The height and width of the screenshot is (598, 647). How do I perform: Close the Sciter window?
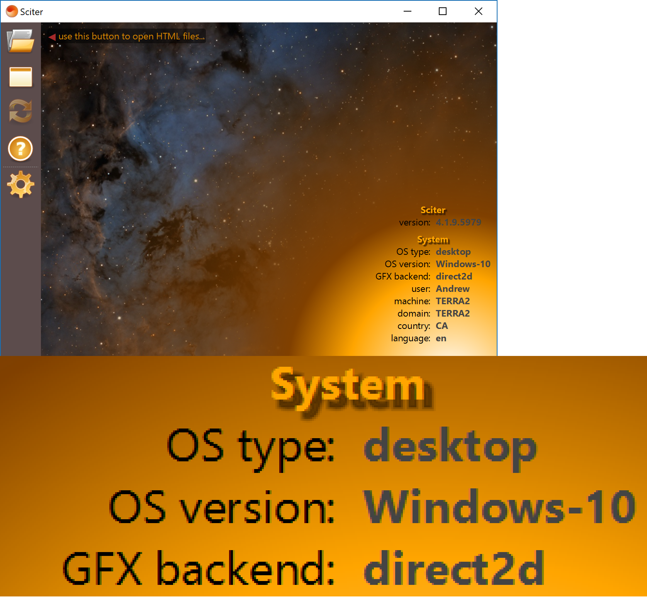[478, 12]
